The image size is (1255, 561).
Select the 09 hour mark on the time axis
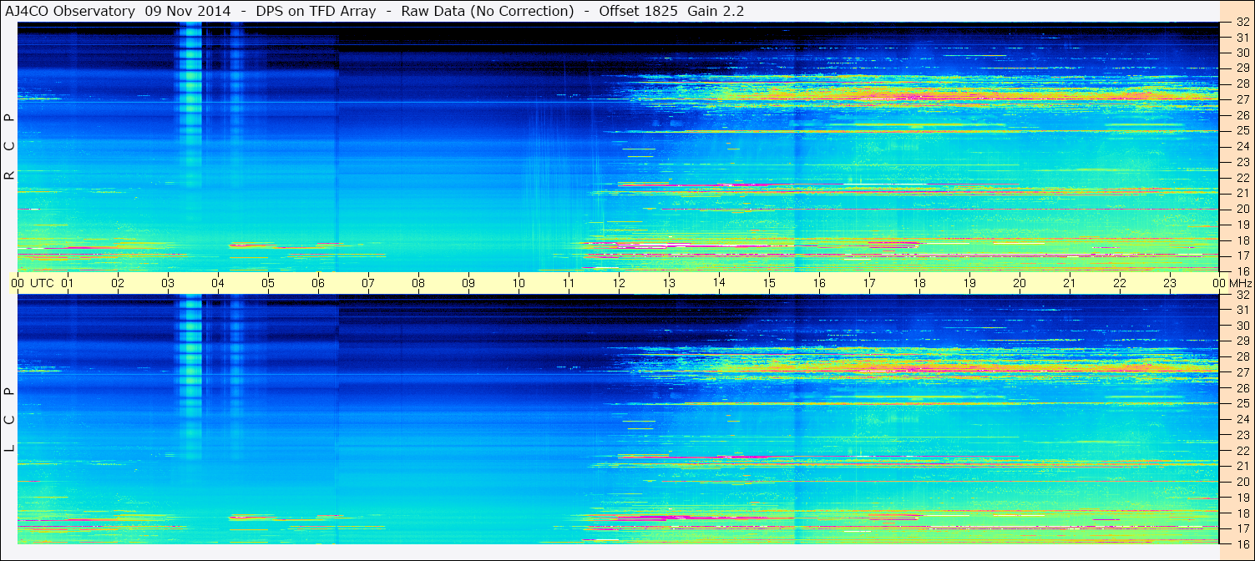(x=468, y=283)
